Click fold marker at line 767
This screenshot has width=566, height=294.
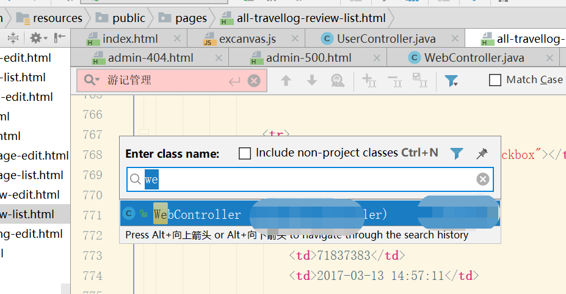pyautogui.click(x=143, y=133)
